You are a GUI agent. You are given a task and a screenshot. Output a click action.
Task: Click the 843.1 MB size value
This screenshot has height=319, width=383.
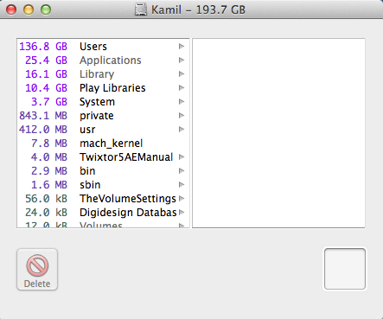coord(43,116)
